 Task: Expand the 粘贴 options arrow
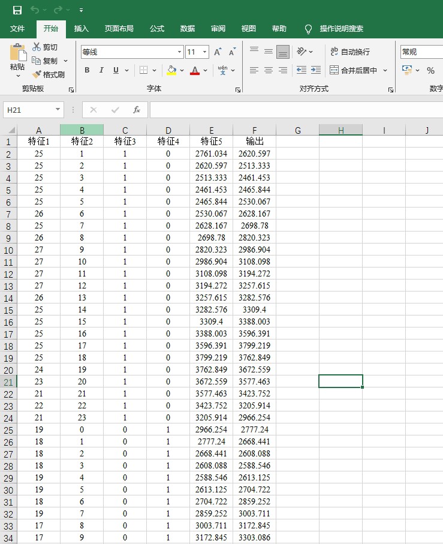[18, 76]
